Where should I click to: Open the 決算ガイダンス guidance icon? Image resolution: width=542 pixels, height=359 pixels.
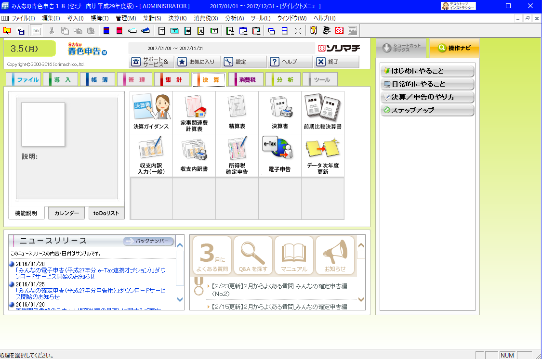pos(151,113)
